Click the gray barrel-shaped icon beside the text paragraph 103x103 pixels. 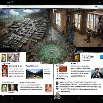[57, 83]
